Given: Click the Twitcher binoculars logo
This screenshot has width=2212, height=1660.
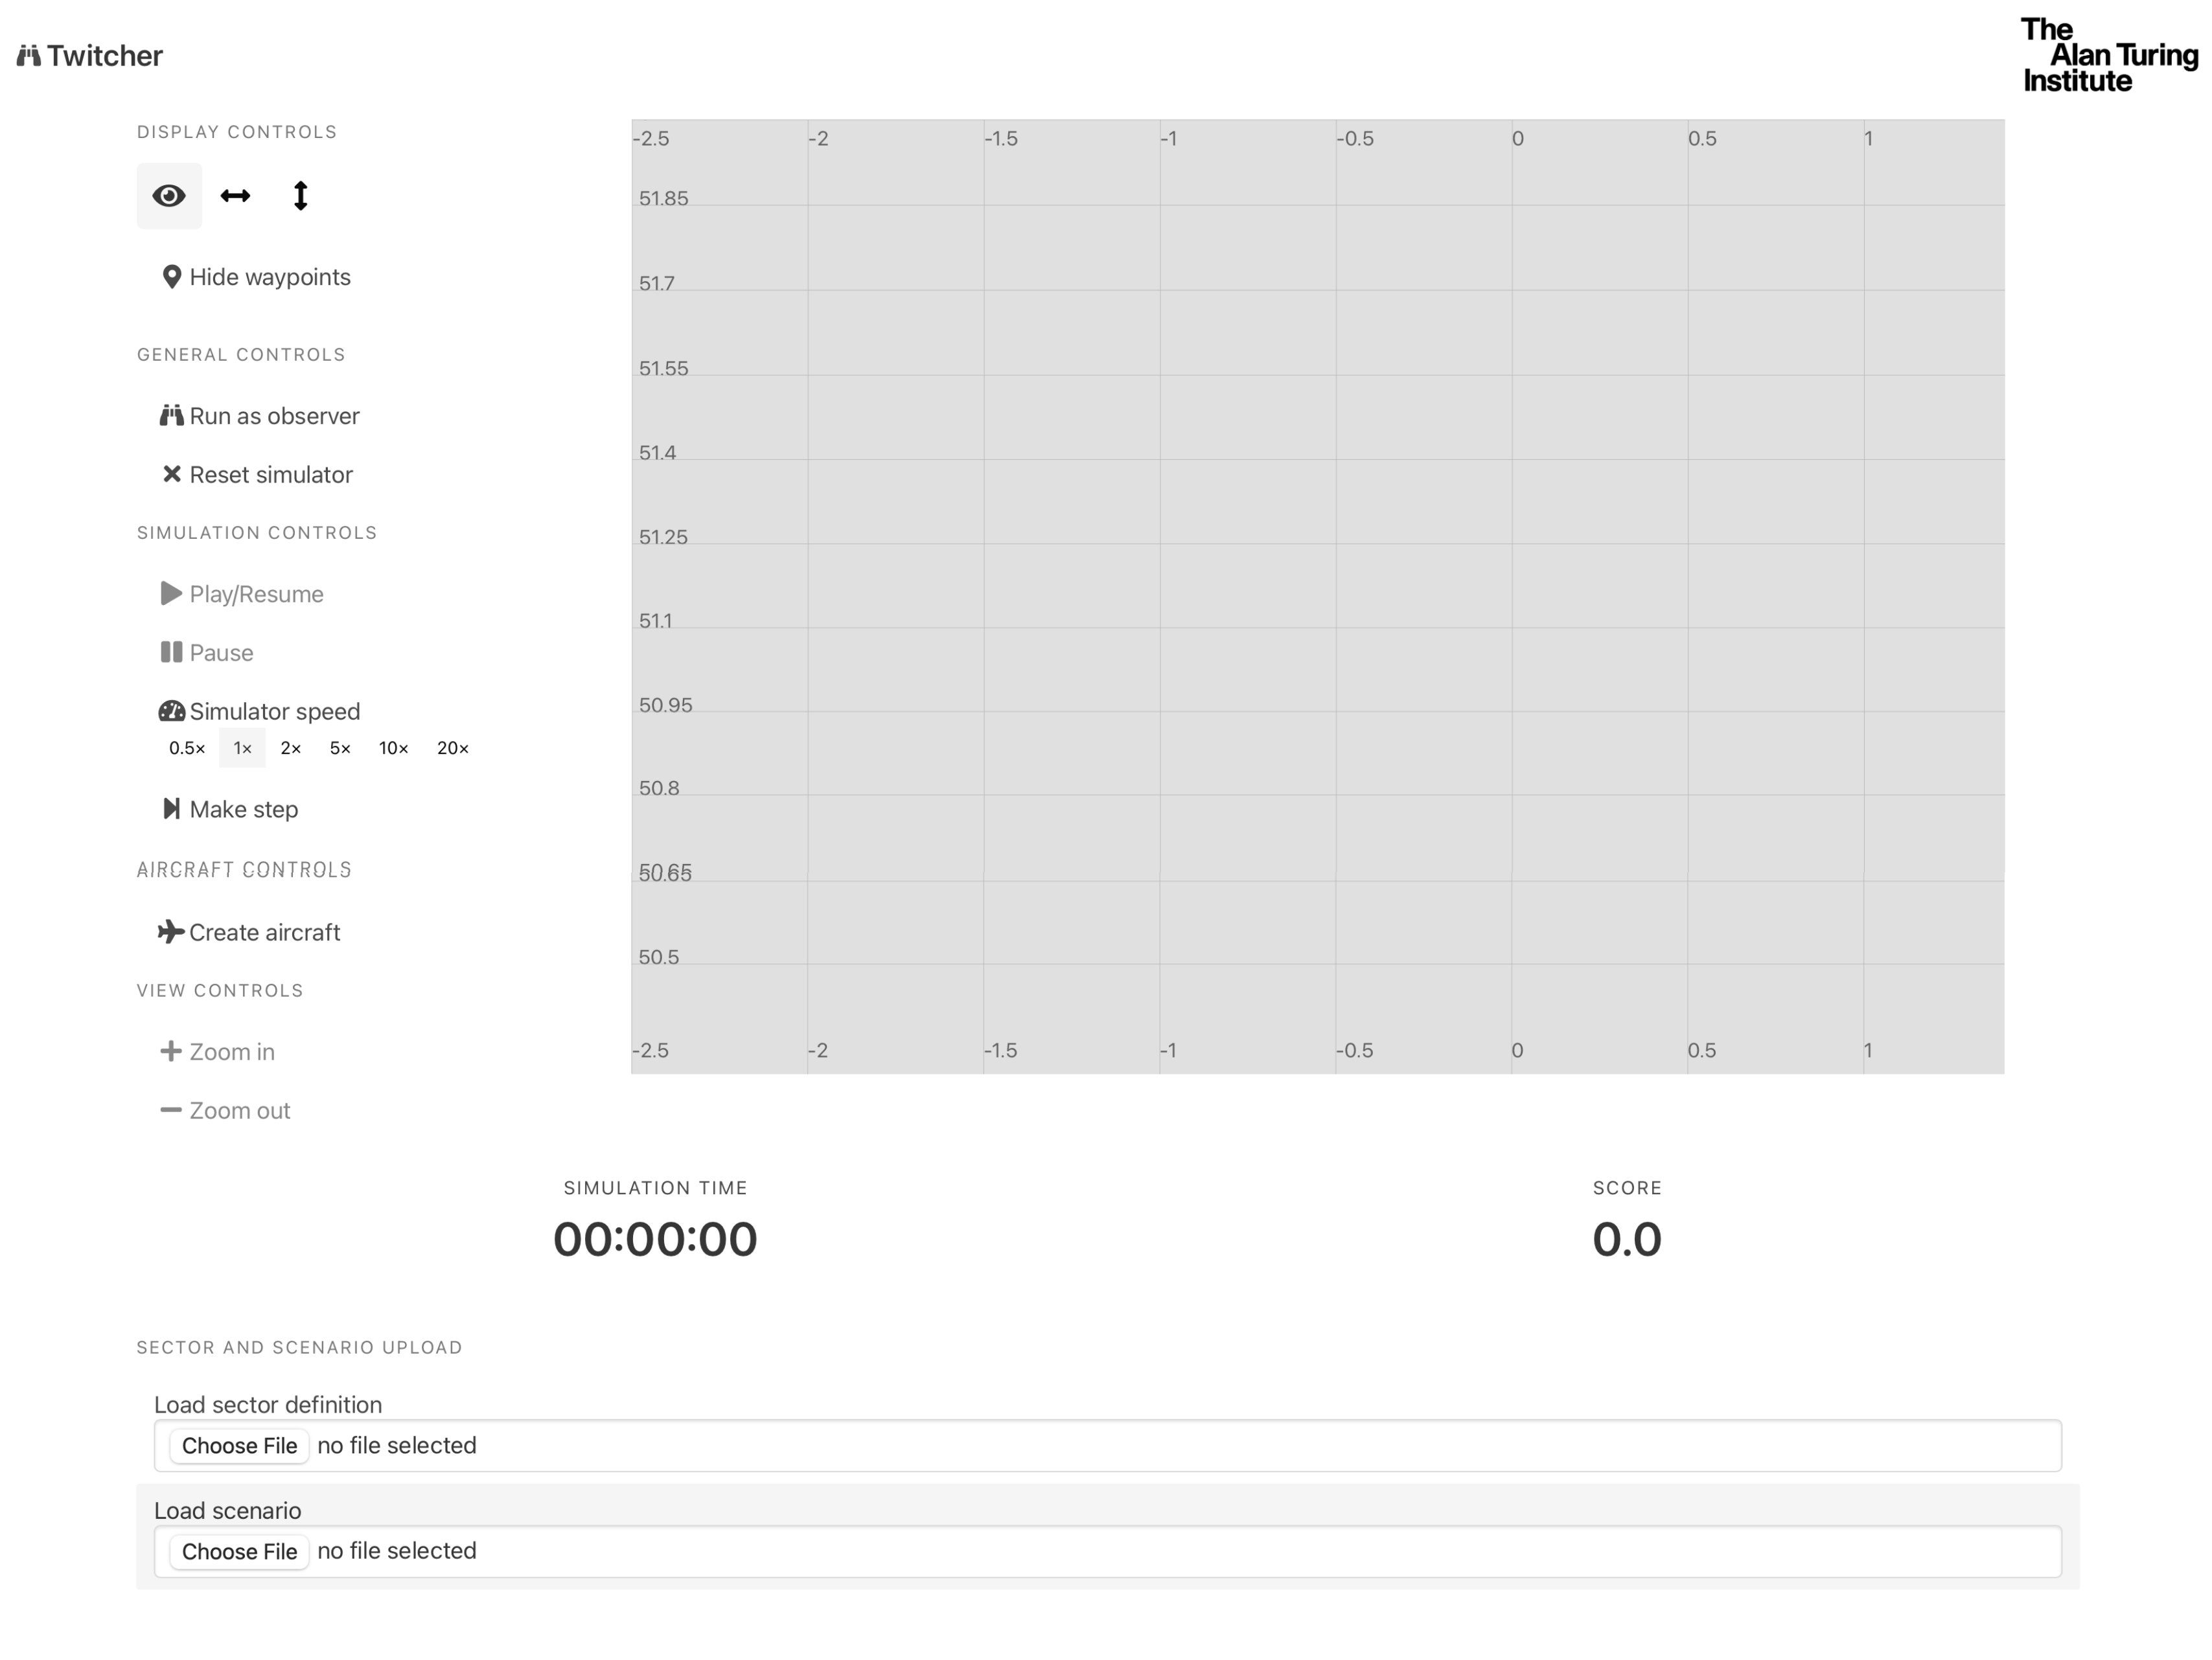Looking at the screenshot, I should tap(29, 56).
